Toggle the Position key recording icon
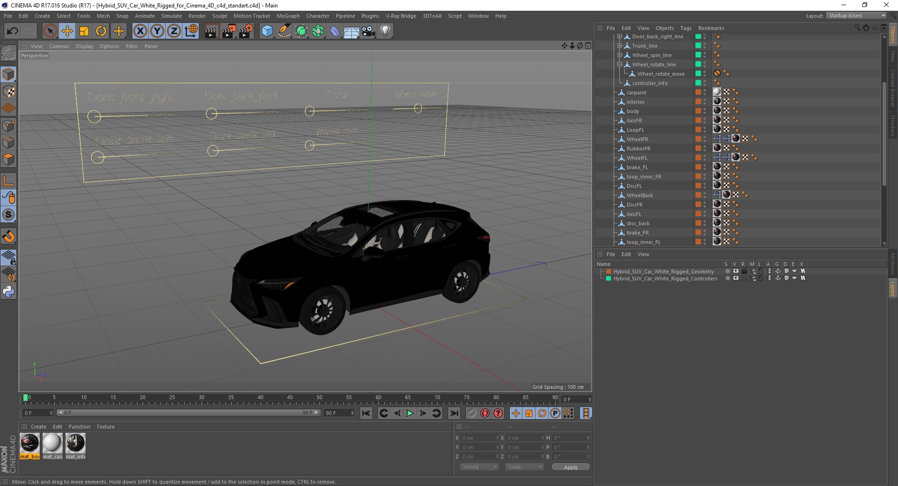898x486 pixels. pos(515,413)
